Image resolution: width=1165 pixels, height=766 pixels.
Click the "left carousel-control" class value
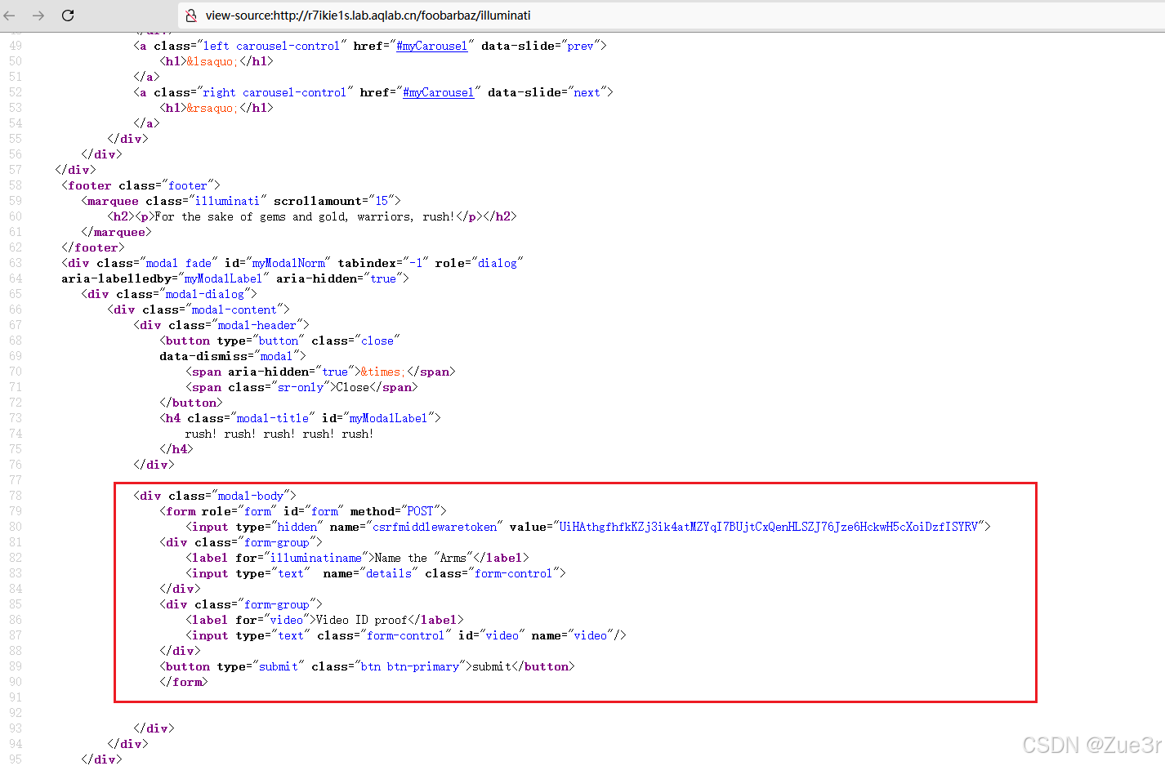[x=271, y=47]
